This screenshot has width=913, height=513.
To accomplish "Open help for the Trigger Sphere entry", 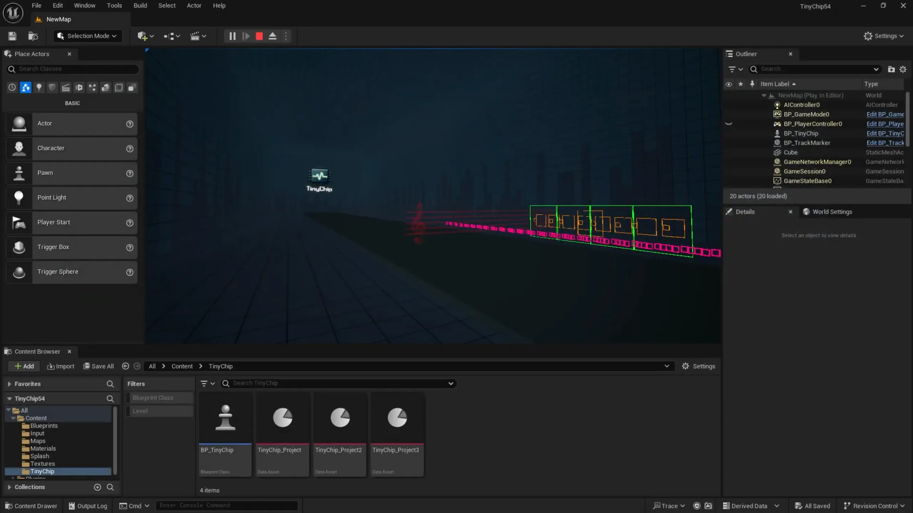I will point(130,272).
